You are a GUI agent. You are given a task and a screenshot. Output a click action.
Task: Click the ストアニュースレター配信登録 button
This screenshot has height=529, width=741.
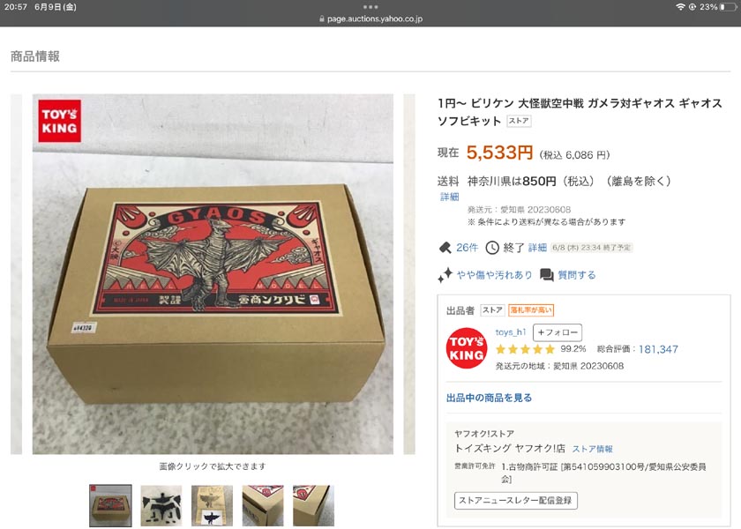point(515,501)
